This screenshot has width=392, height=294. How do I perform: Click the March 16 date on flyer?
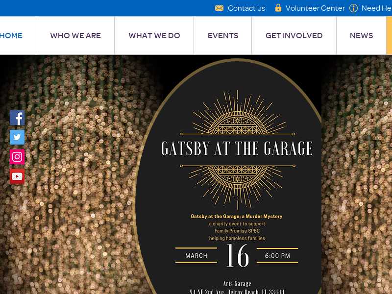click(237, 255)
